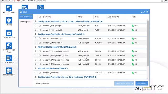Check the box for cluster07_SMB-synciq-01

pyautogui.click(x=40, y=43)
